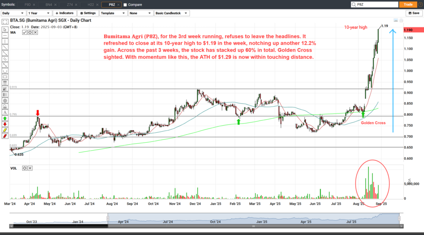The image size is (424, 235).
Task: Open chart Settings button
Action: [88, 13]
